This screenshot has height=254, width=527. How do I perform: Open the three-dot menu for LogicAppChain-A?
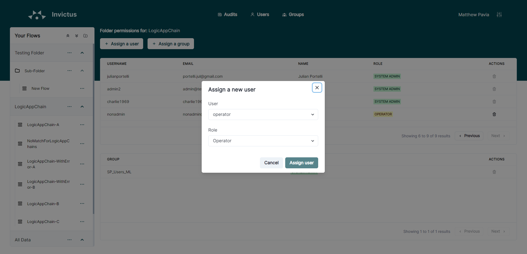click(82, 125)
